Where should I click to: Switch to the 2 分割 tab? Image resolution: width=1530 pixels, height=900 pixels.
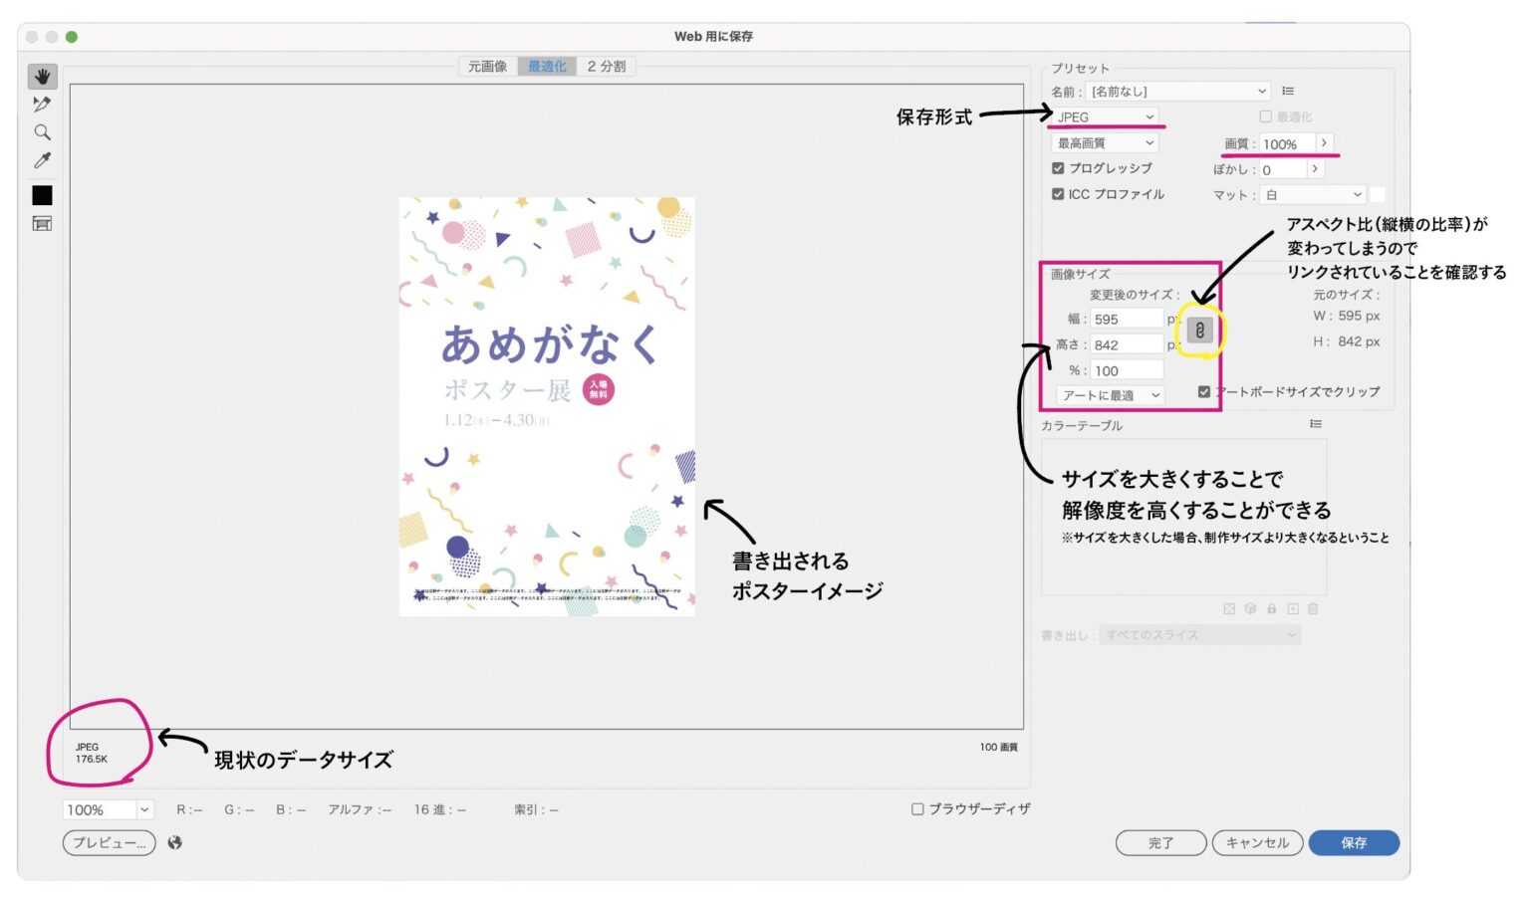[606, 67]
